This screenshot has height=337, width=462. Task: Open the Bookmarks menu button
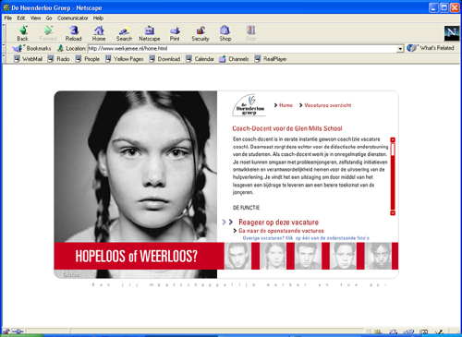coord(31,48)
